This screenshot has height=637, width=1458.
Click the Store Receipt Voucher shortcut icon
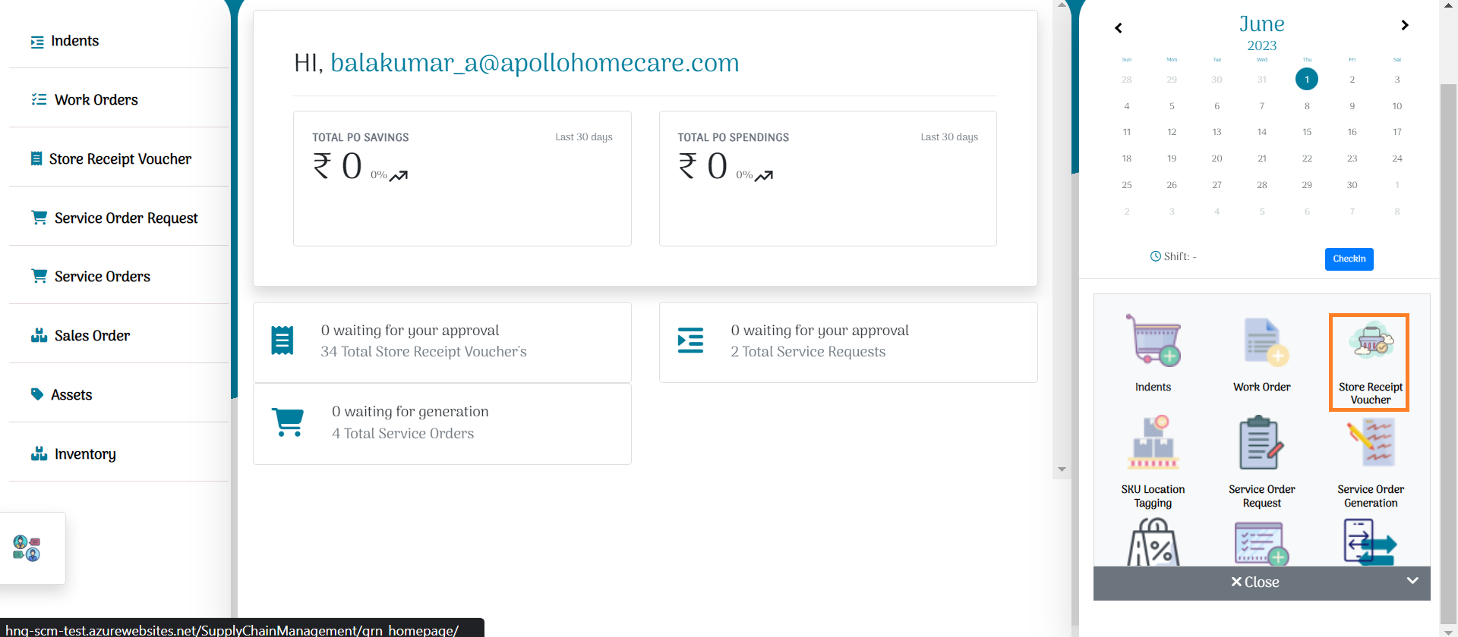tap(1371, 341)
